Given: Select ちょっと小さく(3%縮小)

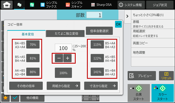Looking at the screenshot, I should coord(153,15).
